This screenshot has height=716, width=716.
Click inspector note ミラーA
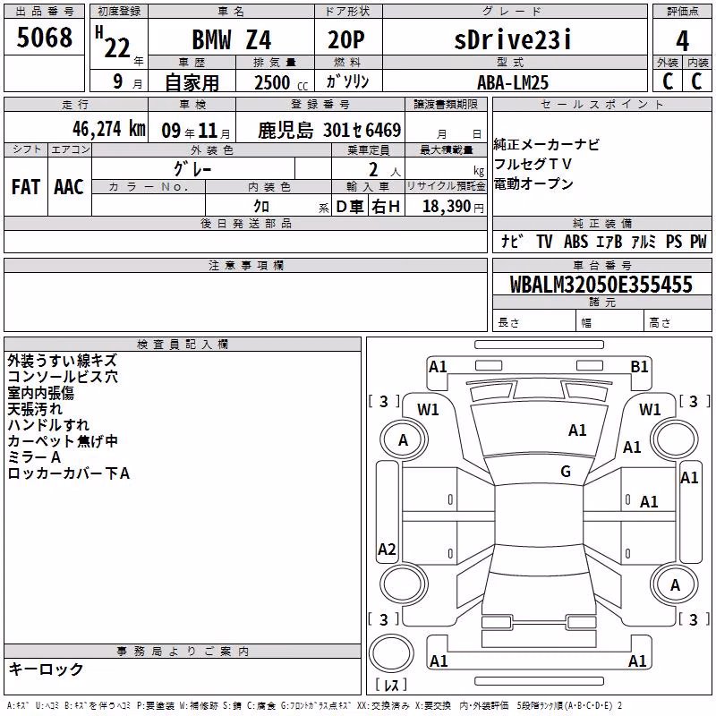point(34,457)
